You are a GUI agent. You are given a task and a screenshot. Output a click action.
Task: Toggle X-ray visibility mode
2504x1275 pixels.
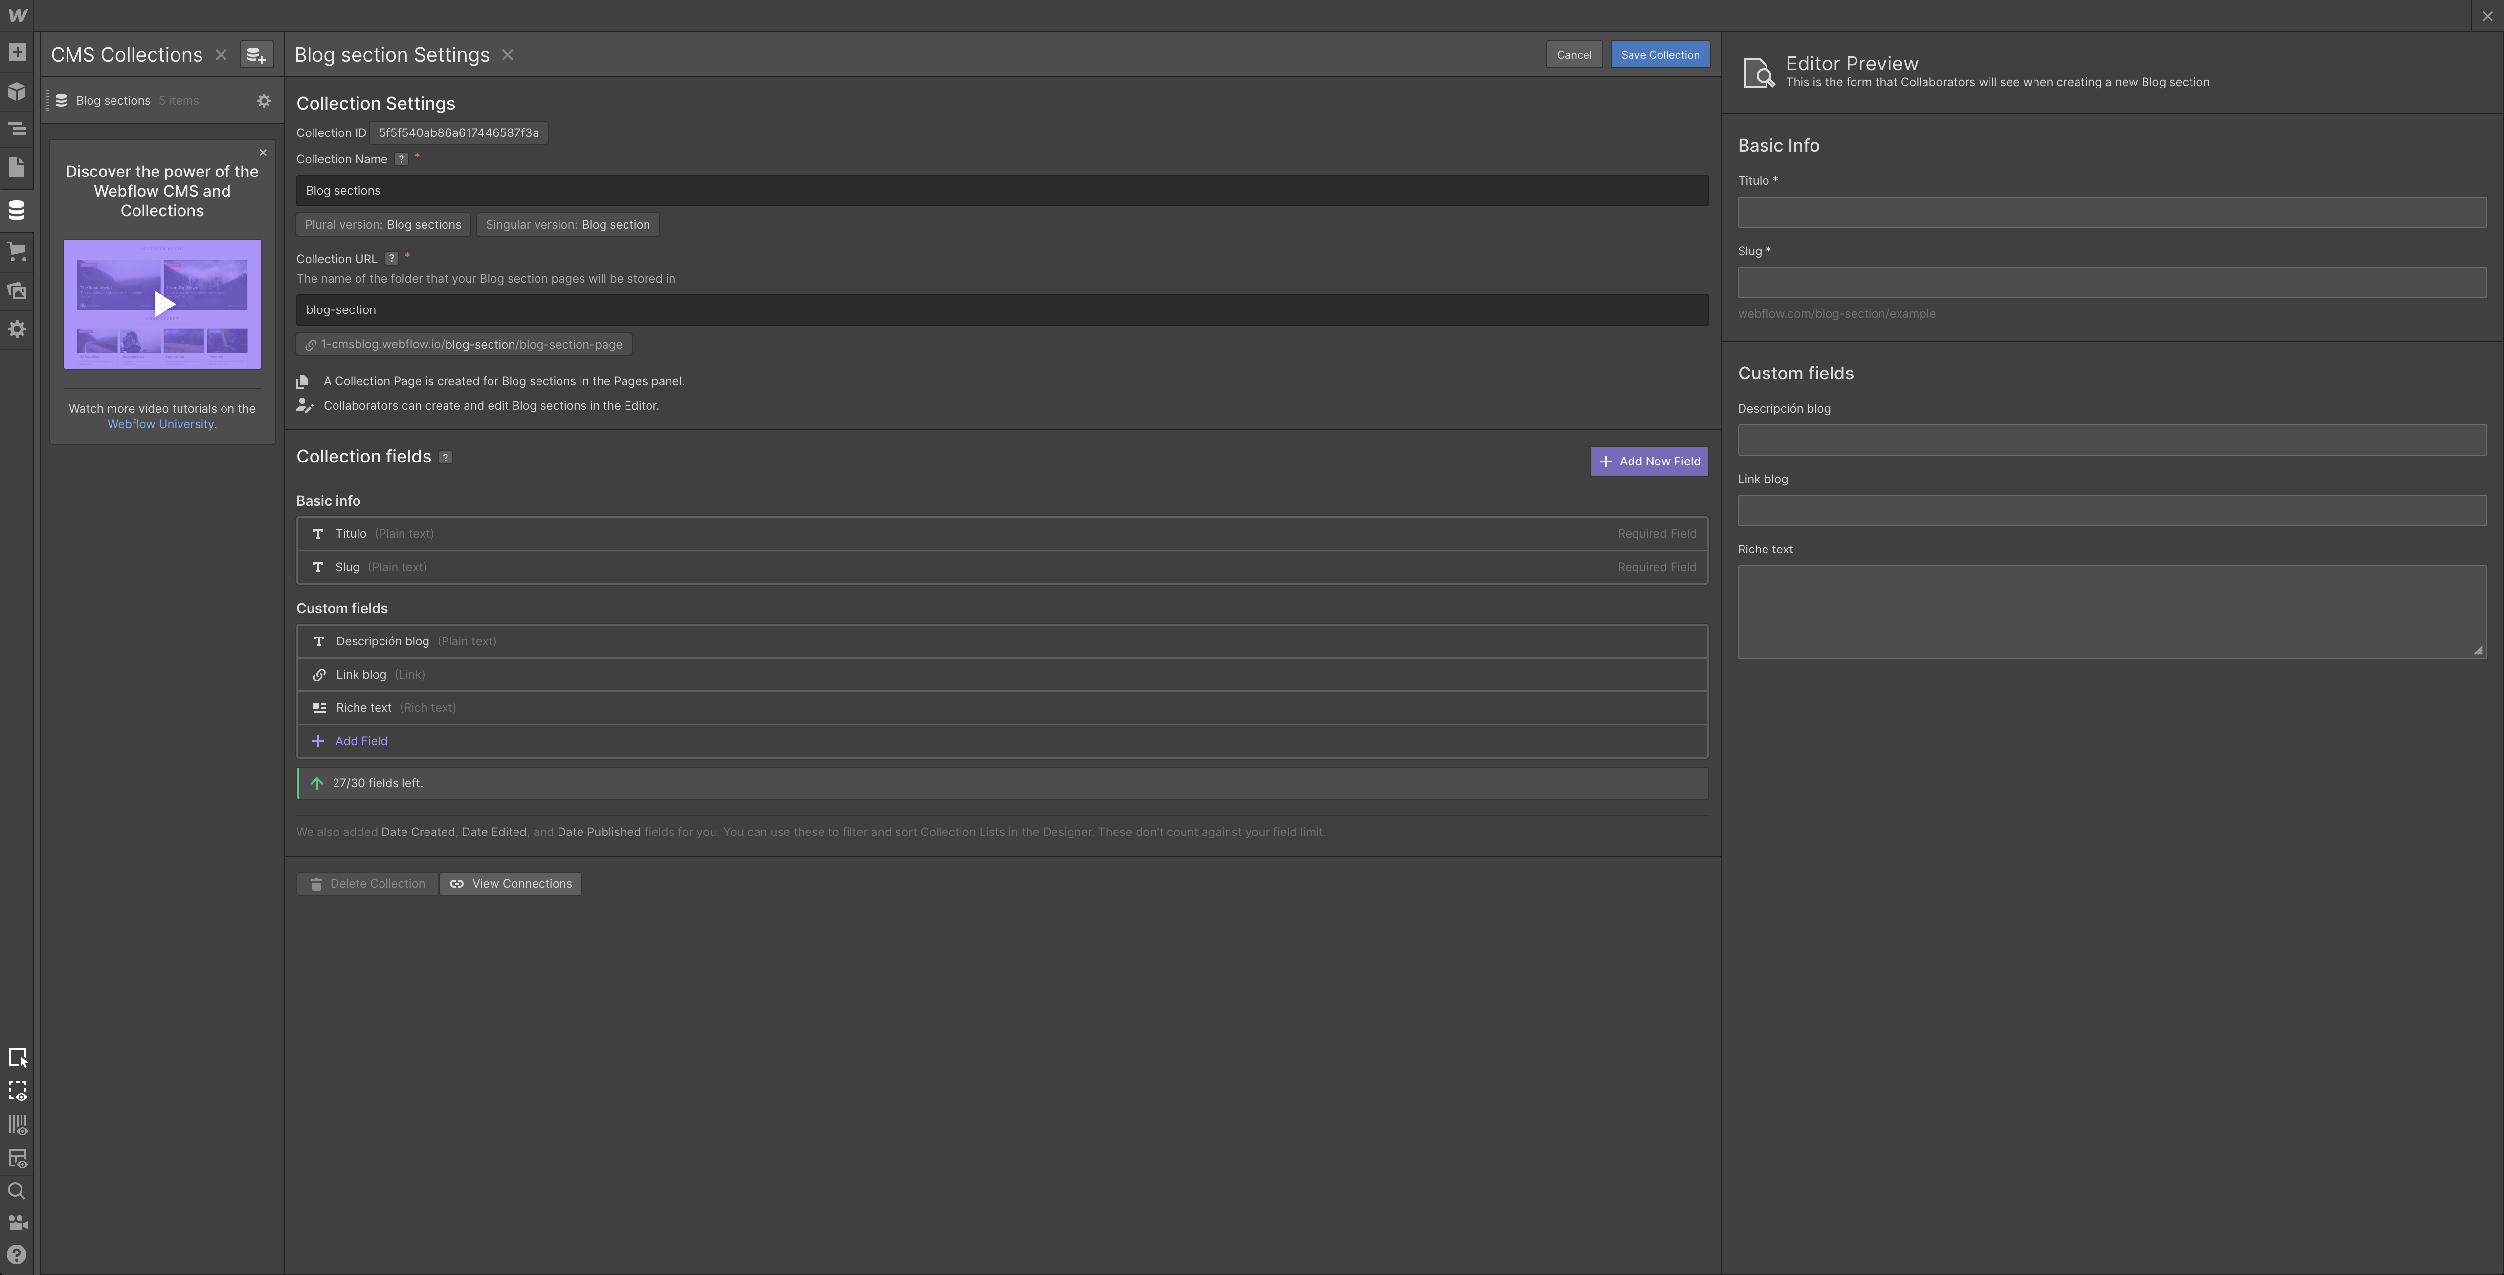click(x=18, y=1091)
